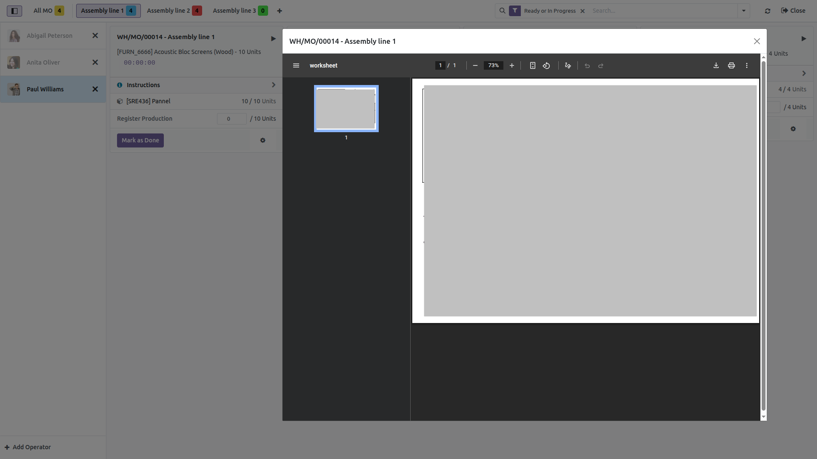Viewport: 817px width, 459px height.
Task: Close the worksheet dialog
Action: [x=757, y=41]
